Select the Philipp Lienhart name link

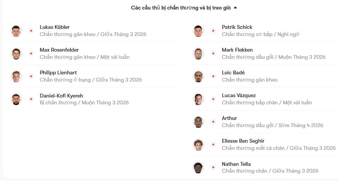(x=58, y=73)
